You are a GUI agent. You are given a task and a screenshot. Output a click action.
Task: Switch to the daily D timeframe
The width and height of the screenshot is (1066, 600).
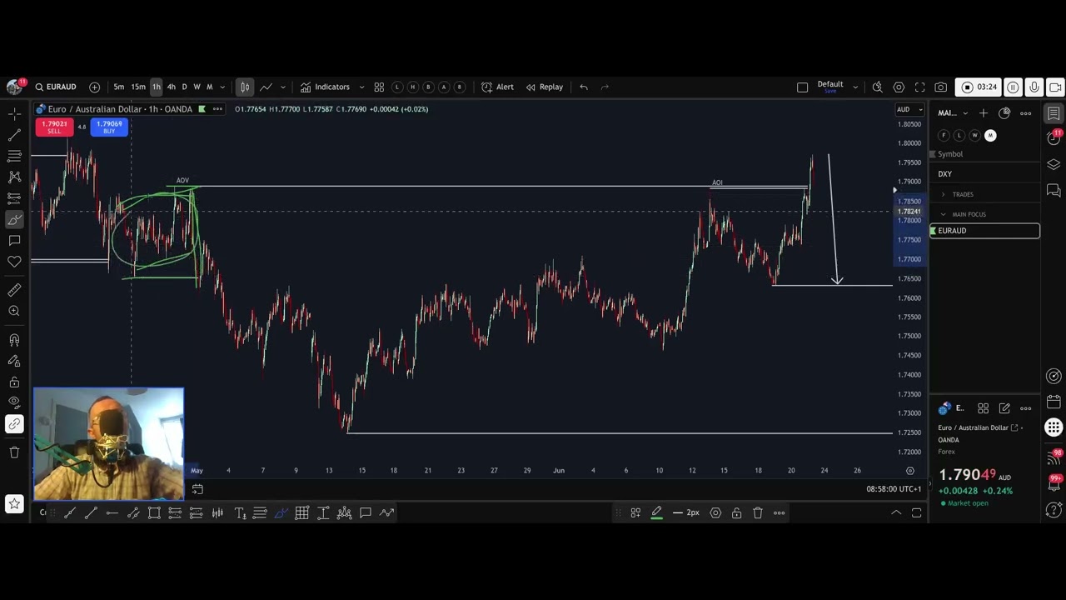[x=185, y=87]
